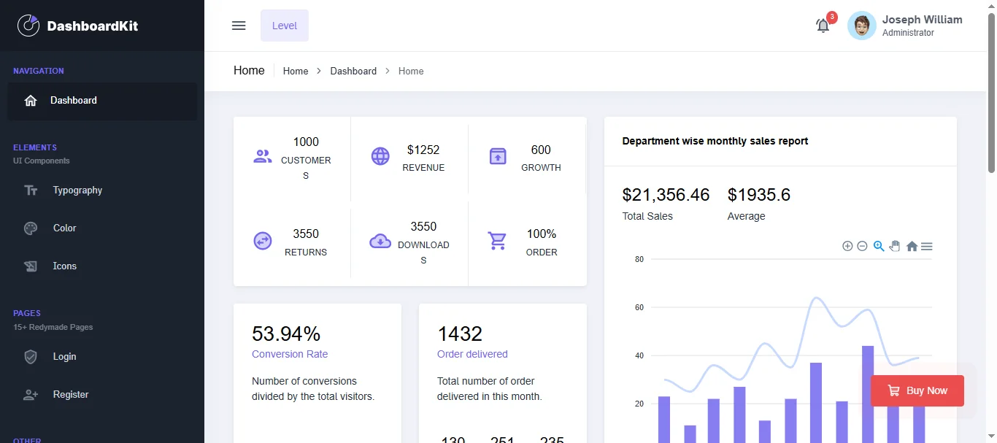Click the red Buy Now button

pyautogui.click(x=917, y=390)
